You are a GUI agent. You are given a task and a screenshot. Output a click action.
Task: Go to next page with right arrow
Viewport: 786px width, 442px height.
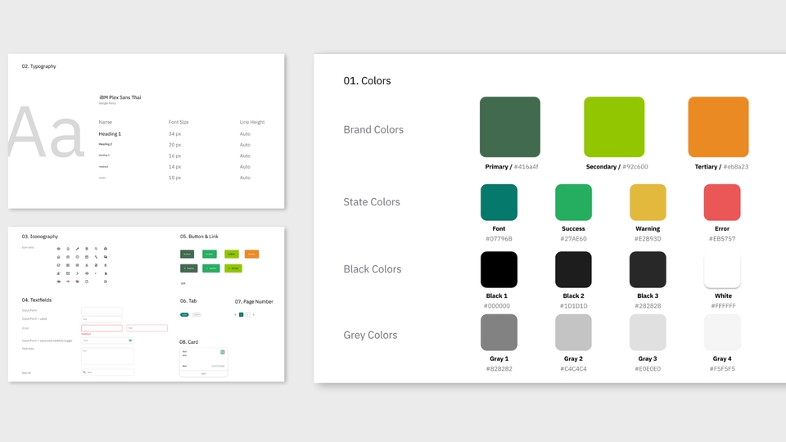pyautogui.click(x=254, y=314)
